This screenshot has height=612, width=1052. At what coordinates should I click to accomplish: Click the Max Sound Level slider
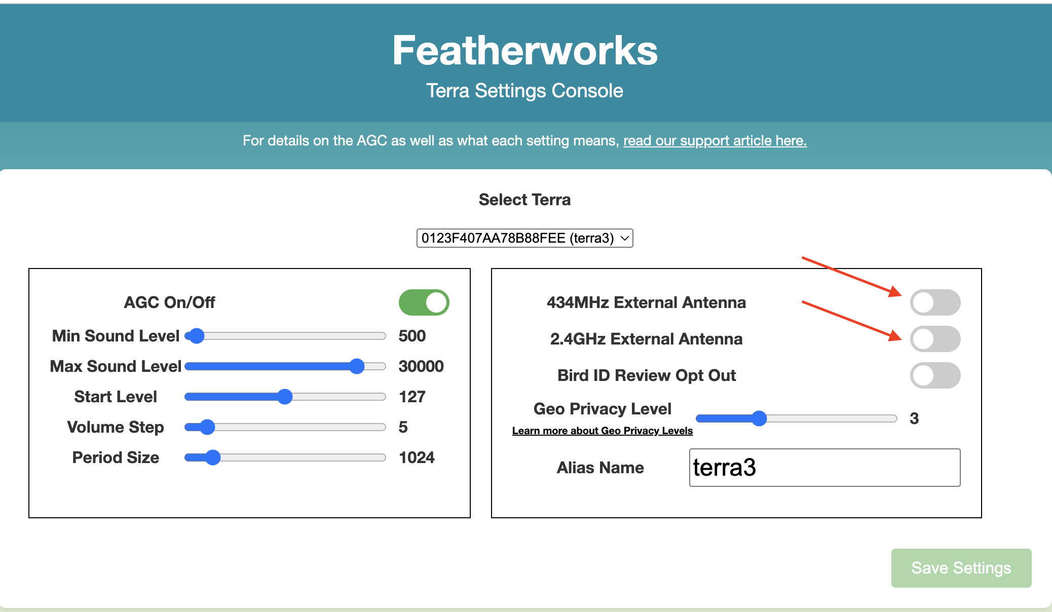(285, 366)
